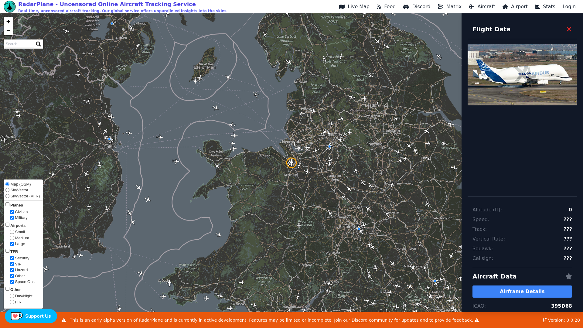This screenshot has height=328, width=583.
Task: Click the map search input field
Action: (x=19, y=44)
